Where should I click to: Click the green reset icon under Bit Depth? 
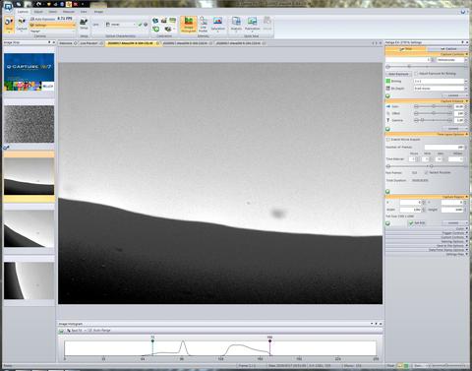387,95
